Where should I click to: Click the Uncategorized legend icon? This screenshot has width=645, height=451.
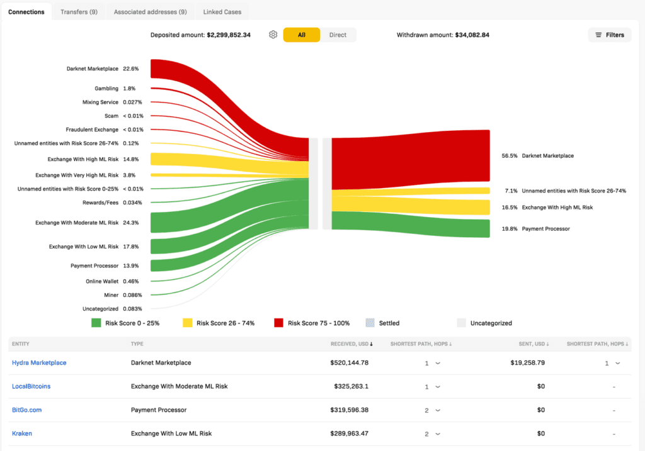pyautogui.click(x=461, y=323)
